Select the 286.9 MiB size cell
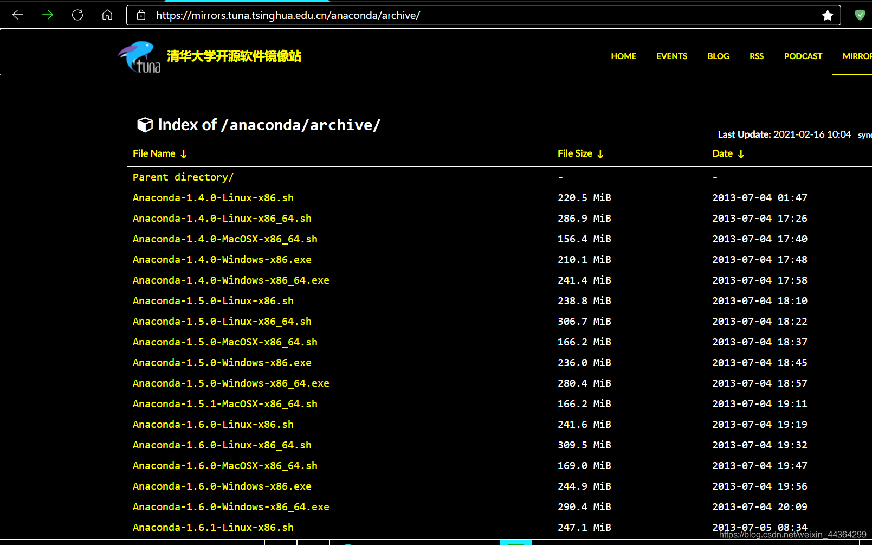This screenshot has width=872, height=545. (584, 219)
